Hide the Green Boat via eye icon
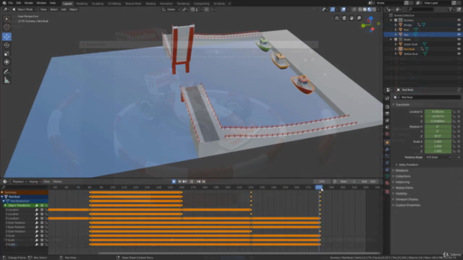Screen dimensions: 463x260 [x=459, y=44]
